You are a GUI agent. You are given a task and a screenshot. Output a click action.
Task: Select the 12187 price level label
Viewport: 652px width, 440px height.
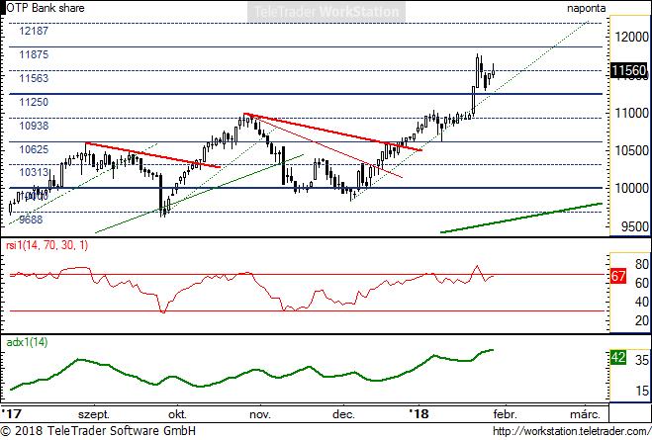34,31
